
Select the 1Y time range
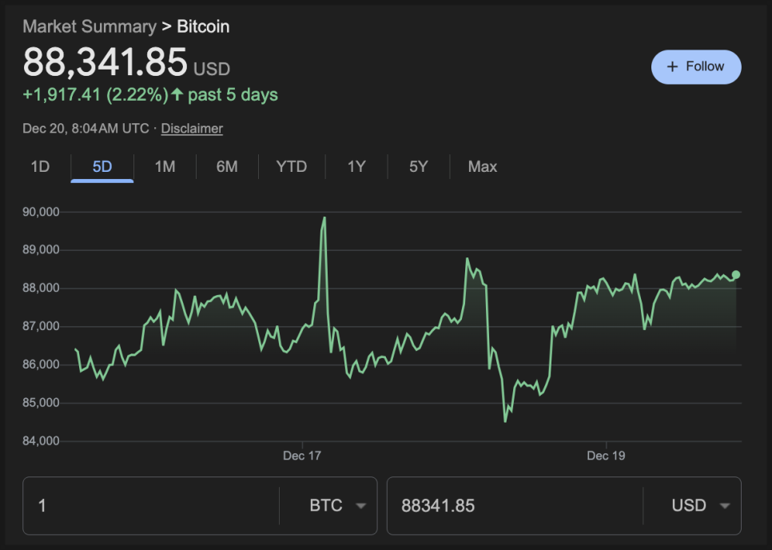coord(356,166)
